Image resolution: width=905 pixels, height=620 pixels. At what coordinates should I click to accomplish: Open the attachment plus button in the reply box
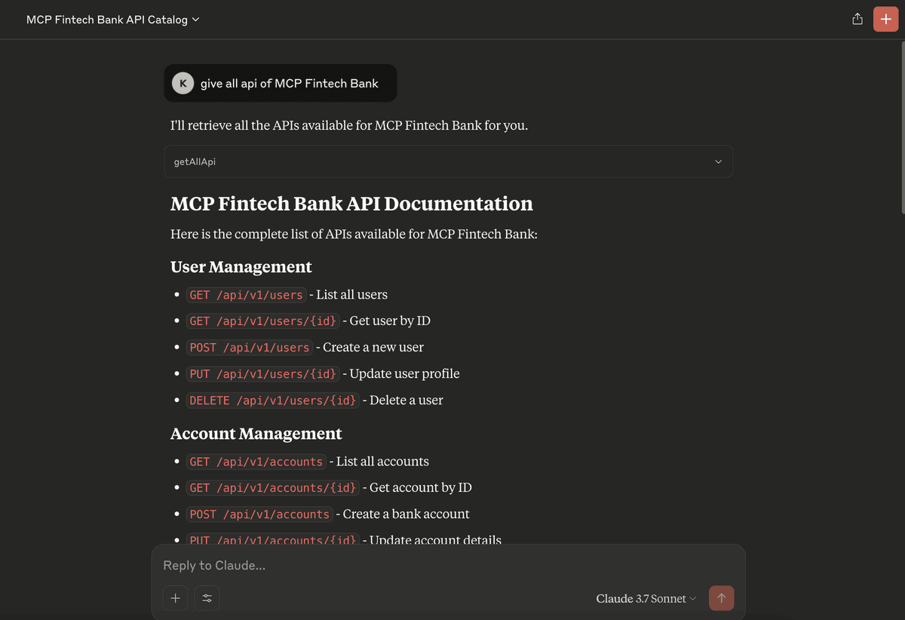[175, 598]
